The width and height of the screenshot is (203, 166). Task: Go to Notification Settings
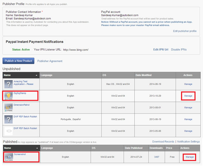188,142
